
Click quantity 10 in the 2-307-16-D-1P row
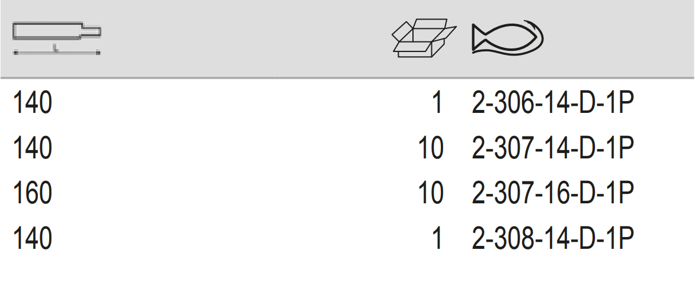pyautogui.click(x=431, y=193)
